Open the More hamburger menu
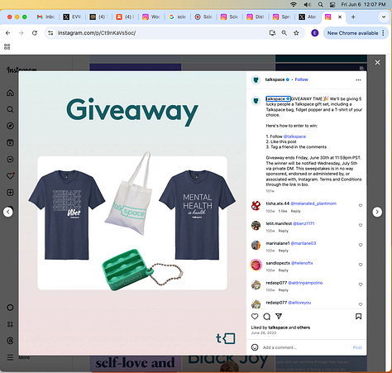 coord(10,357)
